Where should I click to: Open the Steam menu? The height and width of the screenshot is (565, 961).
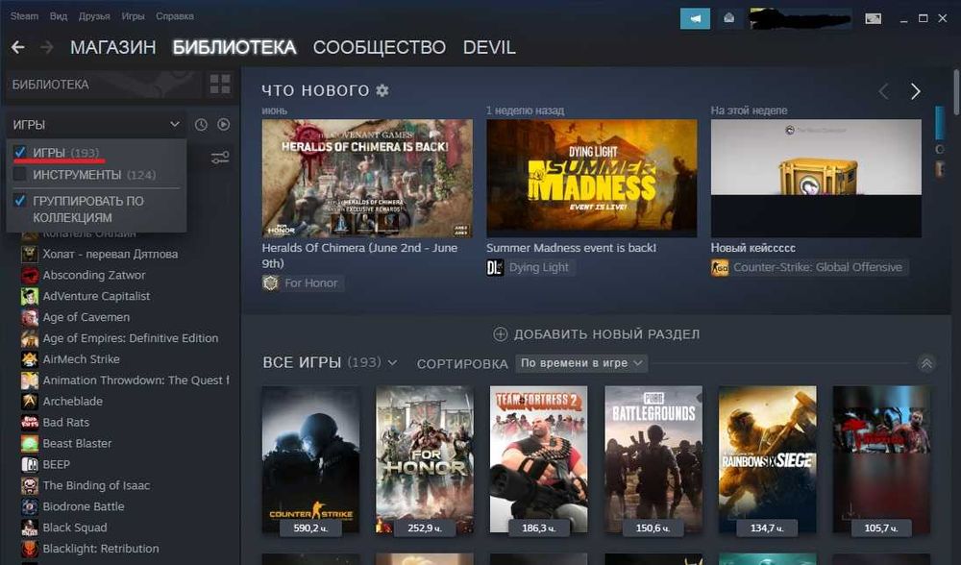pos(24,16)
